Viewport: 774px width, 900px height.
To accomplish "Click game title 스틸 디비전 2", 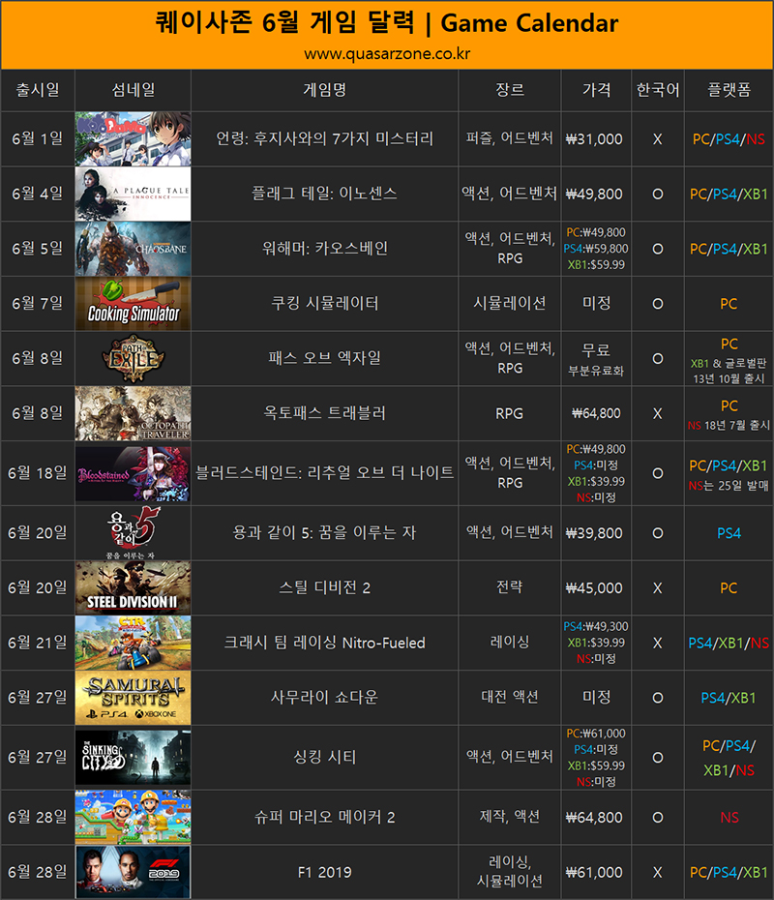I will click(325, 587).
